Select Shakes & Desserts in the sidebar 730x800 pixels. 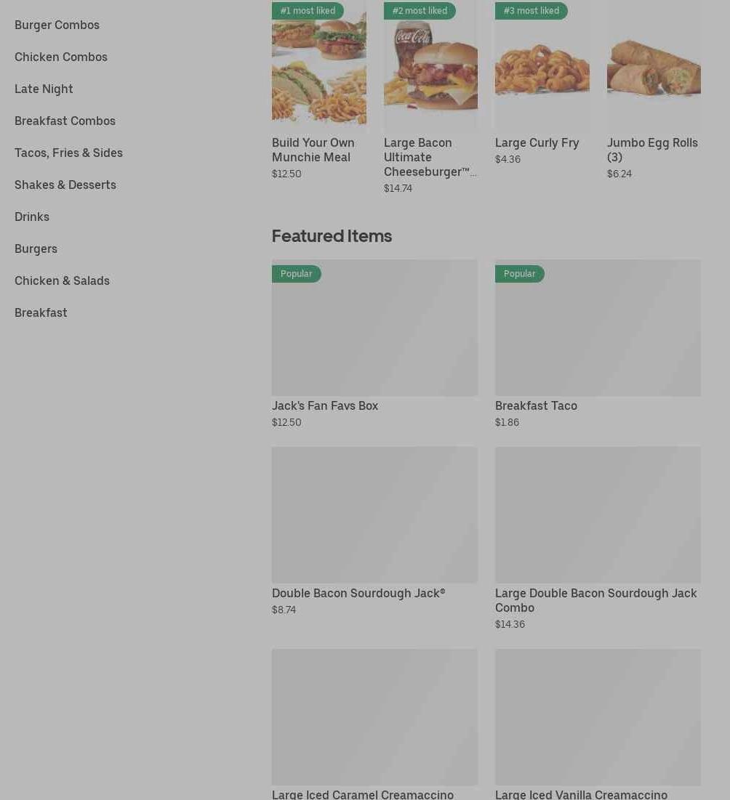coord(65,185)
